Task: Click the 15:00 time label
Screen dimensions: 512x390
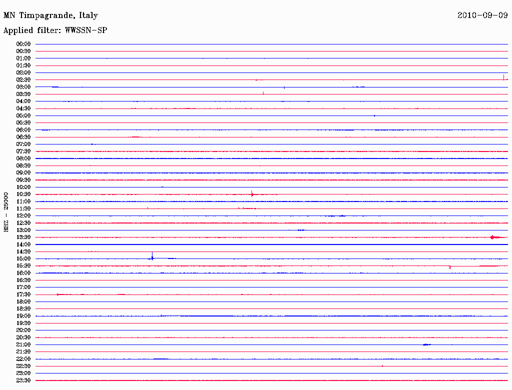Action: coord(23,258)
